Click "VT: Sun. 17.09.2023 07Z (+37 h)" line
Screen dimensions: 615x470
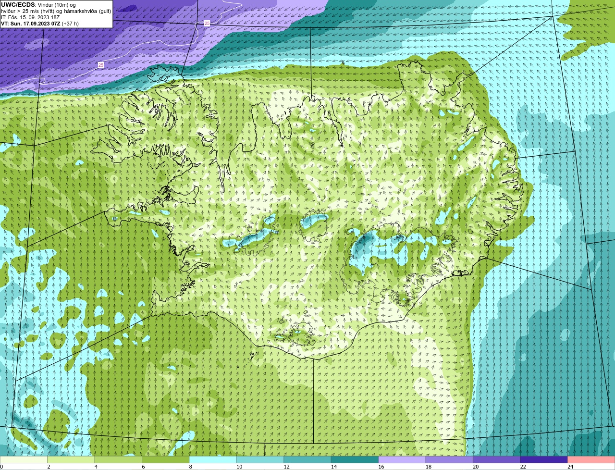click(40, 23)
